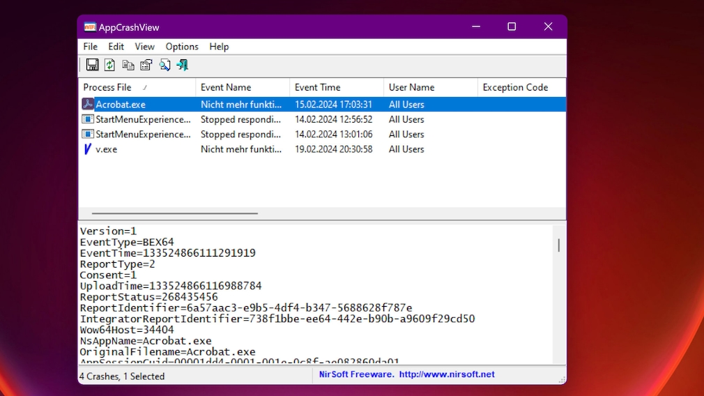Open the File menu
Viewport: 704px width, 396px height.
[91, 47]
